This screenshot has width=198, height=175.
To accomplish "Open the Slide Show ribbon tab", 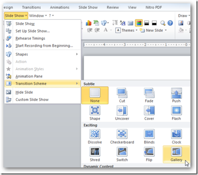I will (x=88, y=8).
